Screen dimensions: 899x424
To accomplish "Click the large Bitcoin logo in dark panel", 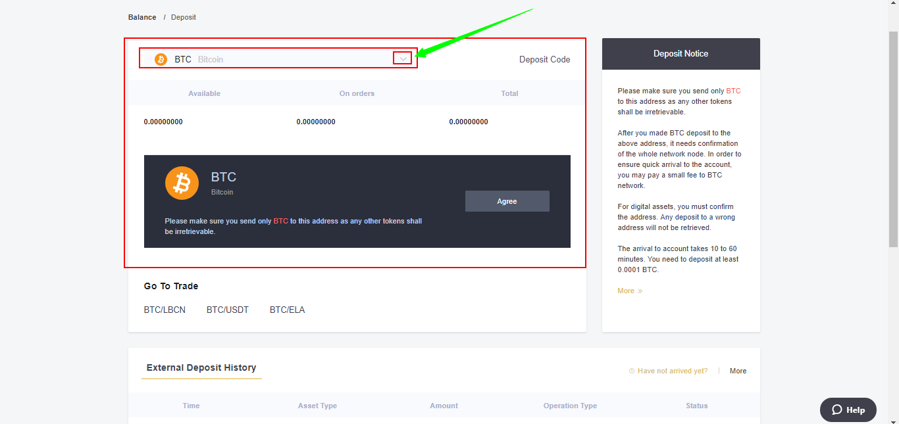I will pos(182,183).
